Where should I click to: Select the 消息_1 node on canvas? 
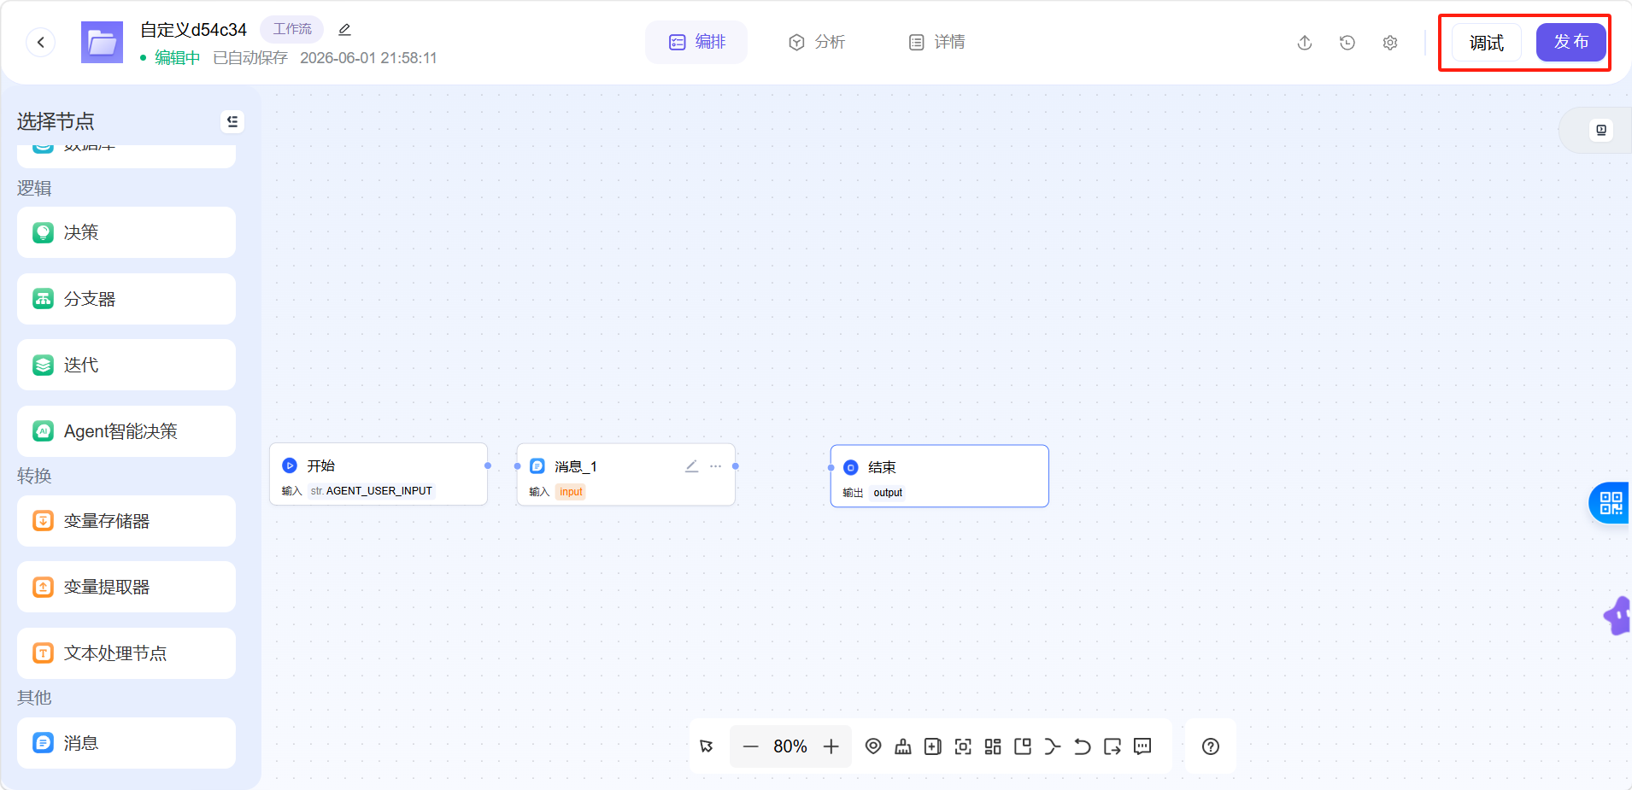626,475
